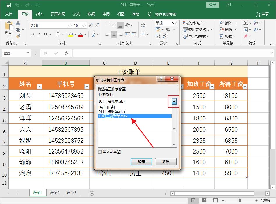This screenshot has height=204, width=276.
Task: Switch to the 账单2 sheet tab
Action: [54, 193]
